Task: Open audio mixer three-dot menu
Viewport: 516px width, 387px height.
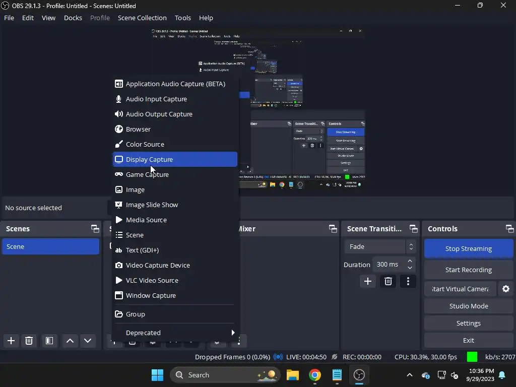Action: point(239,341)
